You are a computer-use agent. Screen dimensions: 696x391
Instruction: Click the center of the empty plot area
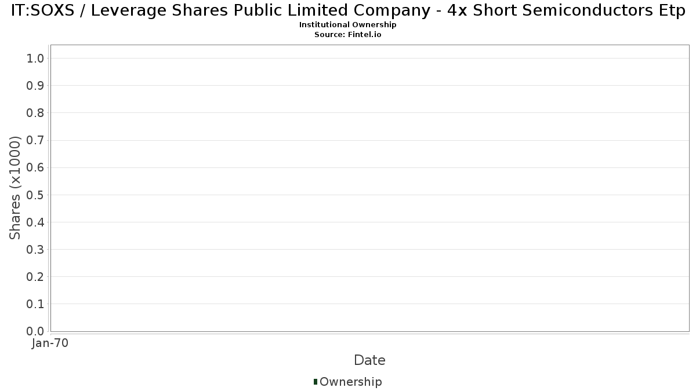coord(369,188)
